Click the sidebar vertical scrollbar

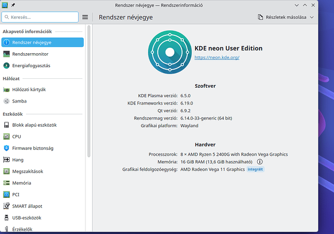(89, 91)
